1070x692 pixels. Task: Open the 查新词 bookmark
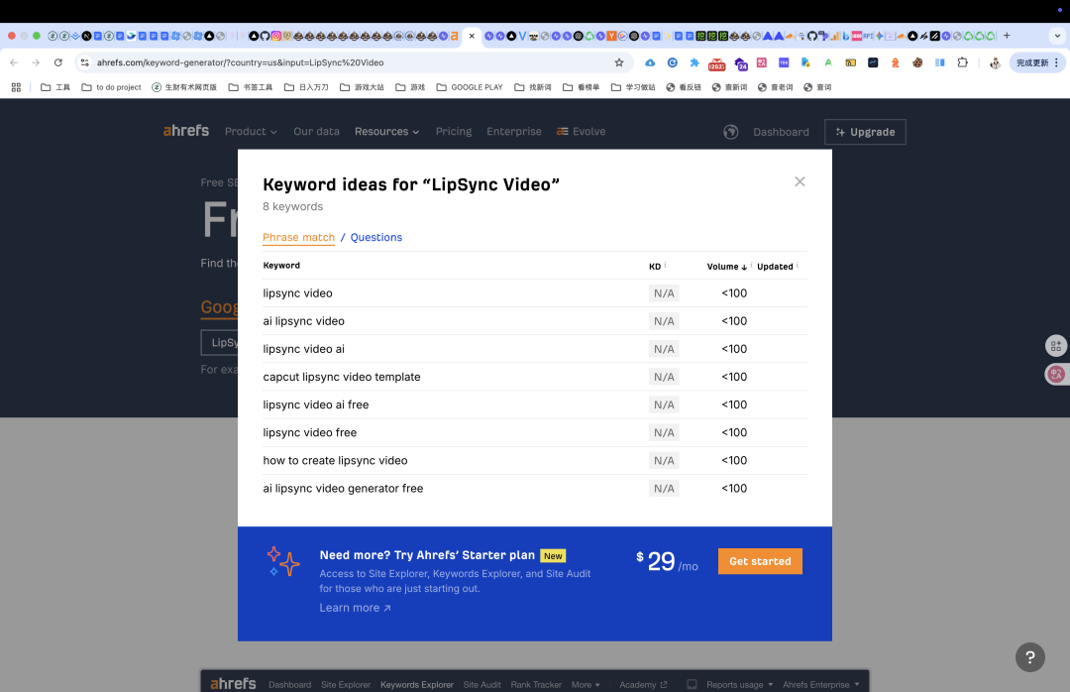(x=729, y=87)
